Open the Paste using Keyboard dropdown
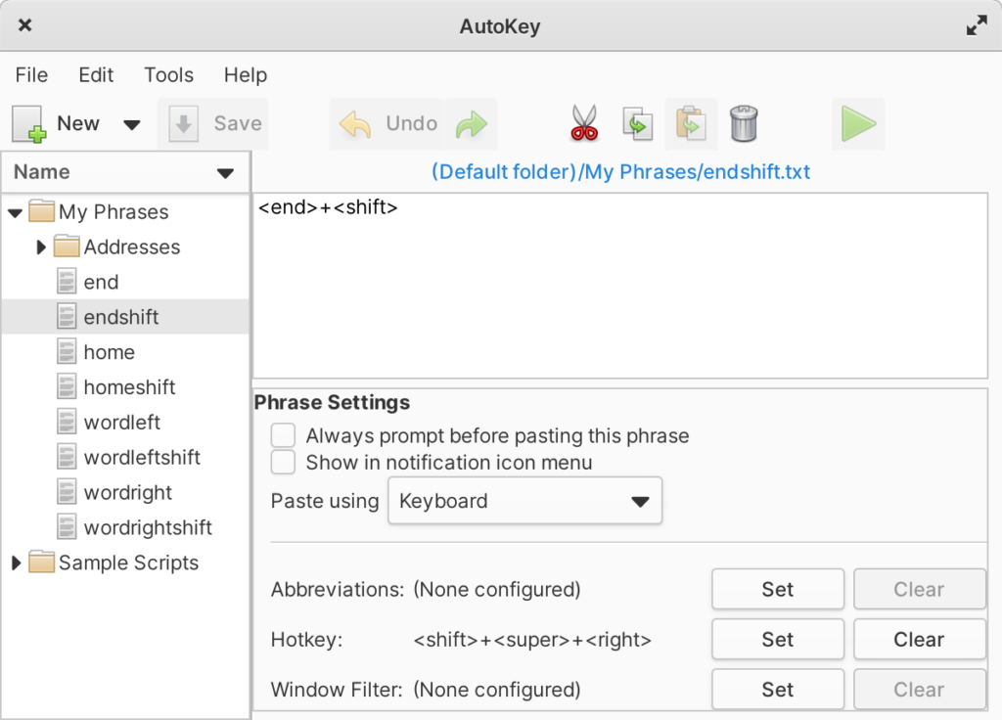This screenshot has height=720, width=1002. [524, 501]
